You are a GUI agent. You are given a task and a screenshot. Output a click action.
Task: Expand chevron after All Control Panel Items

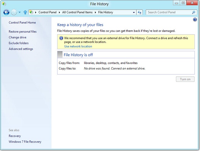(x=95, y=12)
